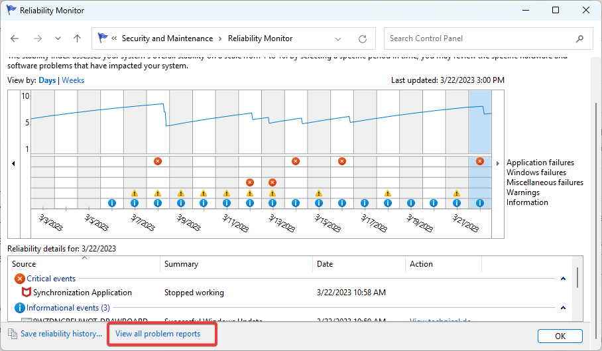Refresh the Reliability Monitor page
This screenshot has height=351, width=602.
pyautogui.click(x=362, y=38)
